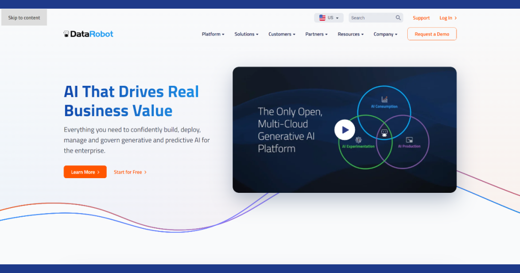Open the Start for Free link
520x273 pixels.
coord(130,172)
